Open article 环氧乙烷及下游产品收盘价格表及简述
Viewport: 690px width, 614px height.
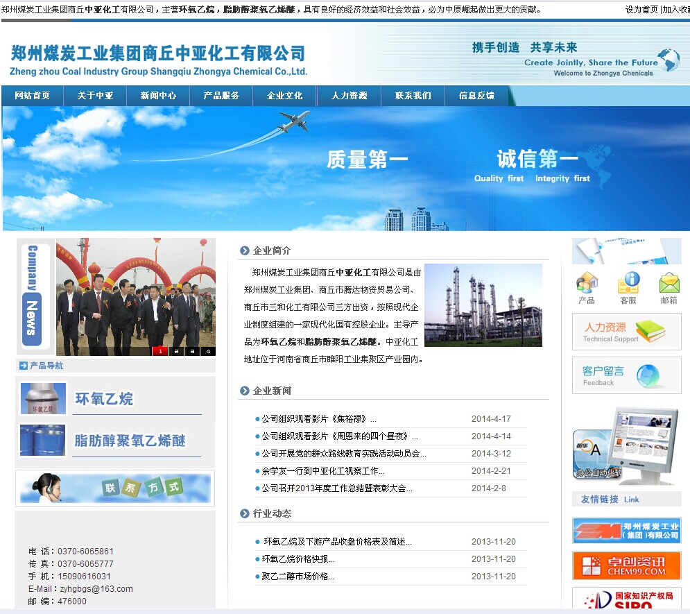(338, 542)
